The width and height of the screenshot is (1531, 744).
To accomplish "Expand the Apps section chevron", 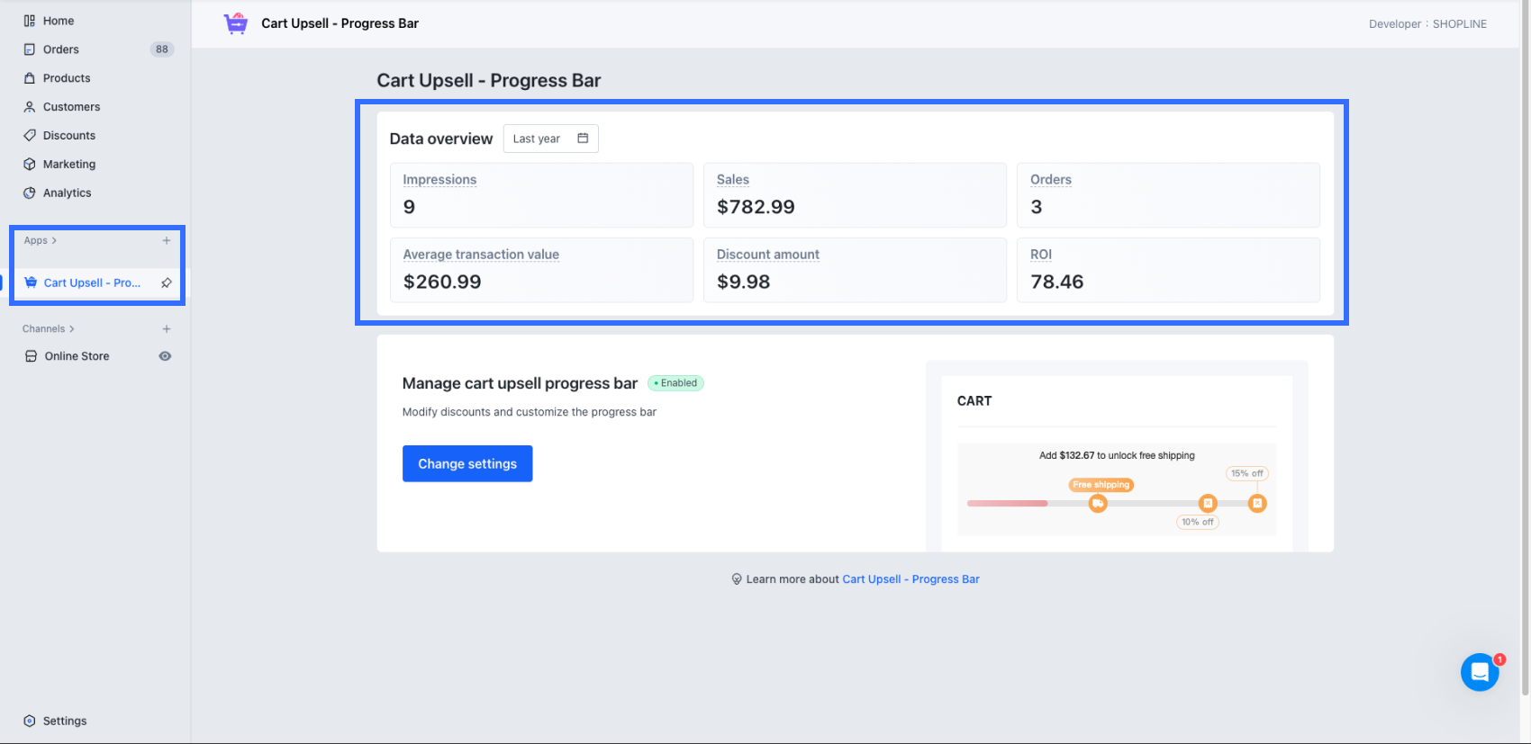I will click(54, 240).
